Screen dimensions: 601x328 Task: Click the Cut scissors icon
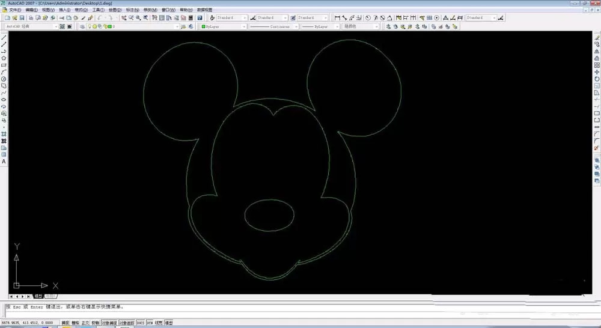point(62,17)
